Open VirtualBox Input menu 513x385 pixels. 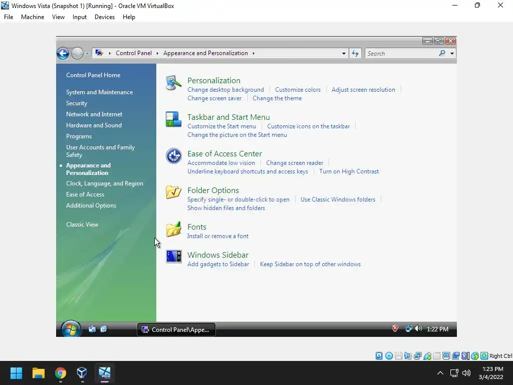(x=80, y=17)
